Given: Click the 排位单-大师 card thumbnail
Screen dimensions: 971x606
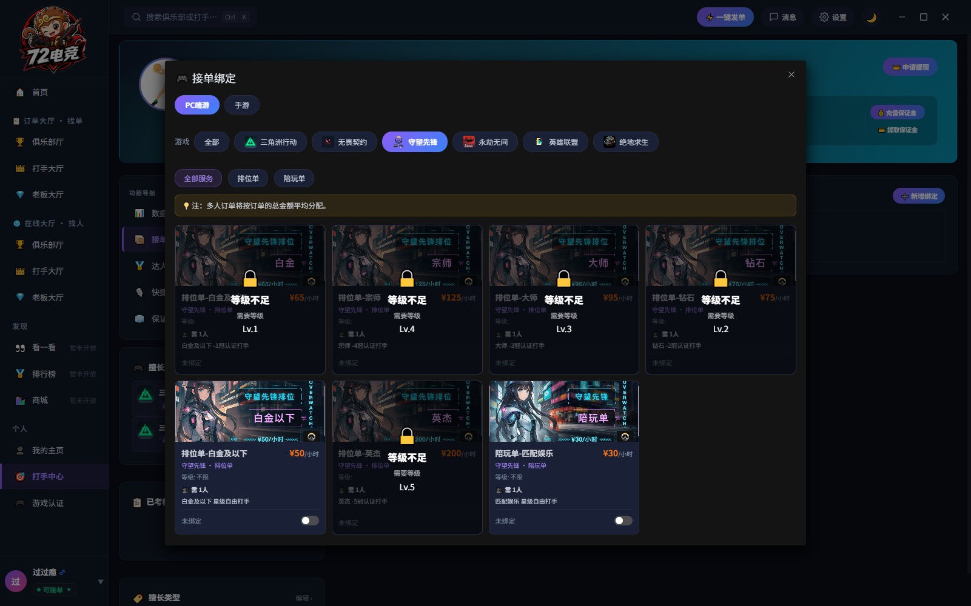Looking at the screenshot, I should coord(564,256).
